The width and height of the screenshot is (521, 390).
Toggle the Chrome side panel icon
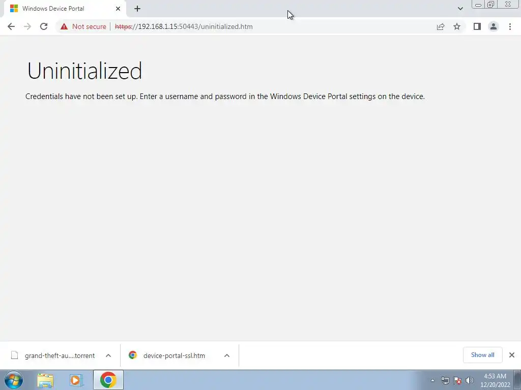[x=477, y=26]
